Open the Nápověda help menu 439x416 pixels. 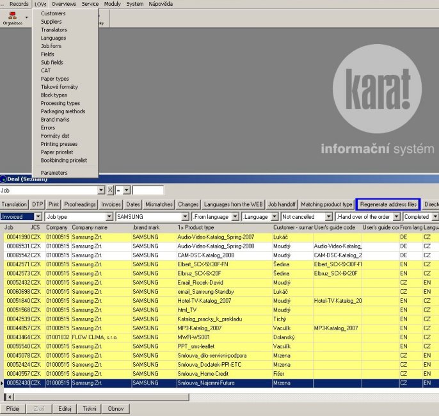161,4
